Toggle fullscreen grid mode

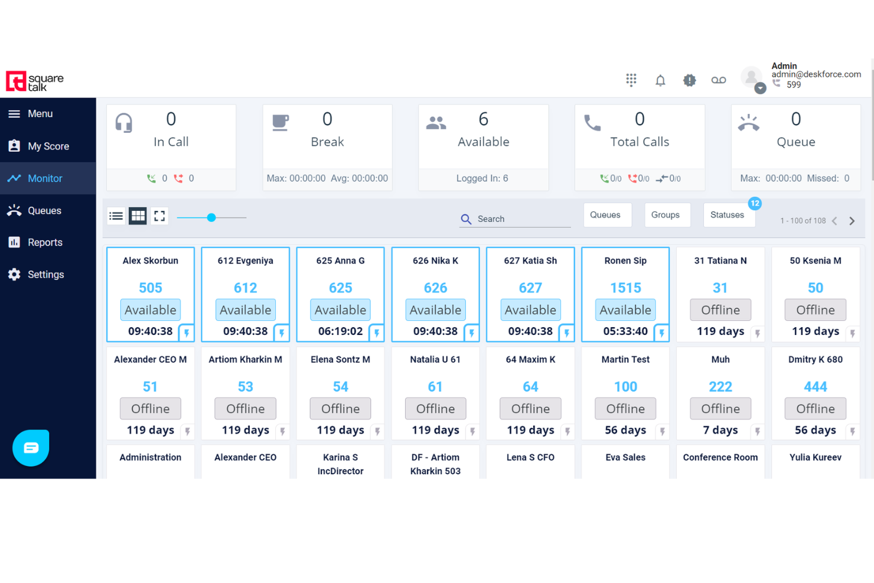pos(159,216)
